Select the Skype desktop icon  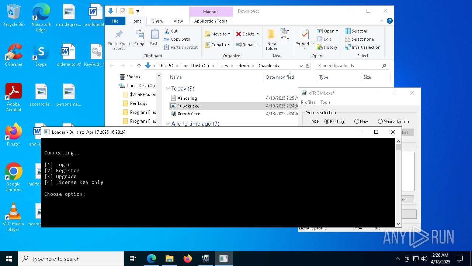point(41,55)
